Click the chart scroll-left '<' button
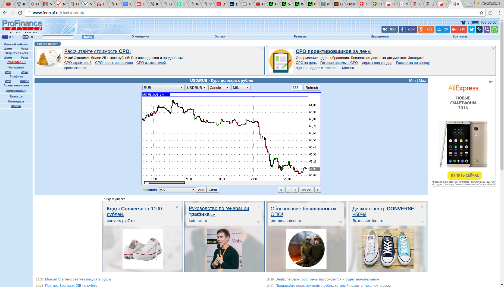 pos(281,190)
